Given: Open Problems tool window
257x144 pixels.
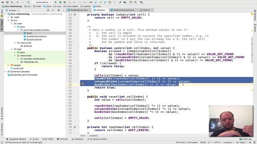Looking at the screenshot, I should [78, 139].
